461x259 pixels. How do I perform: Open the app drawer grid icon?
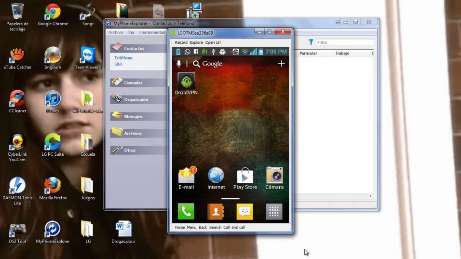(x=274, y=211)
